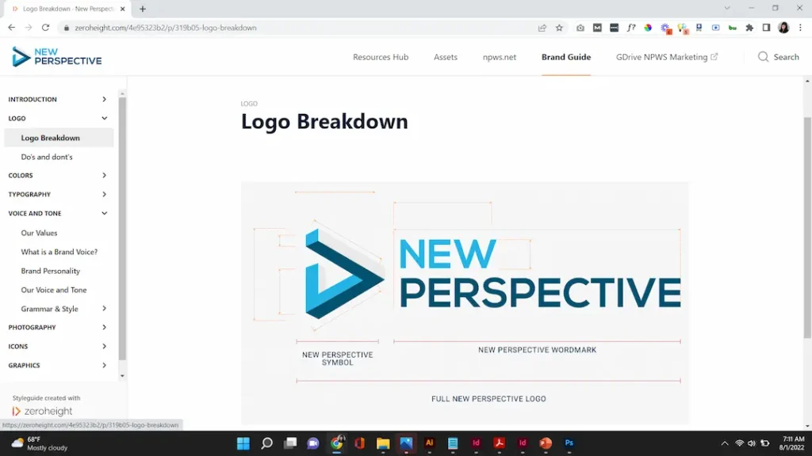Image resolution: width=812 pixels, height=456 pixels.
Task: Collapse the Voice and Tone section
Action: pos(104,213)
